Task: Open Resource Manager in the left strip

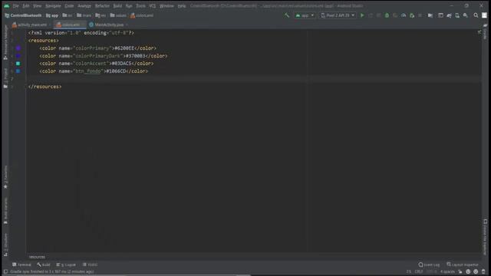Action: click(5, 42)
